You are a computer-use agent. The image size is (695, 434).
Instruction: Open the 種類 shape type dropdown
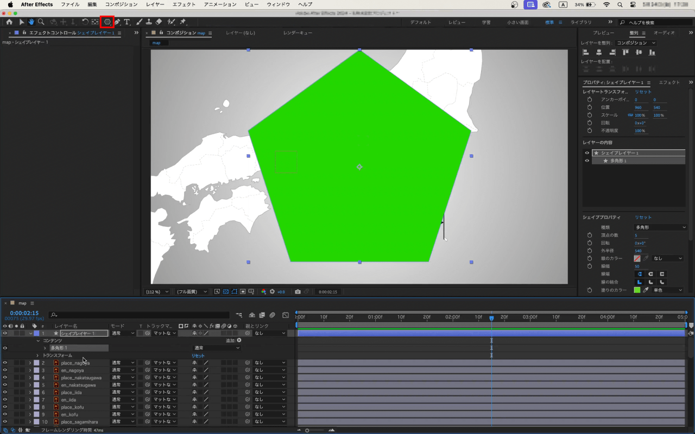[x=660, y=227]
